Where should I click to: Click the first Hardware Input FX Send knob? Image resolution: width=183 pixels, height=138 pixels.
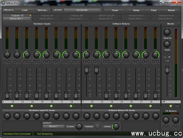click(7, 116)
